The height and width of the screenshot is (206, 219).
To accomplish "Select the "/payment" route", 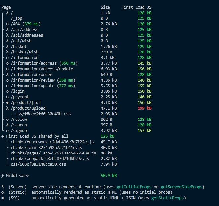I will 20,97.
